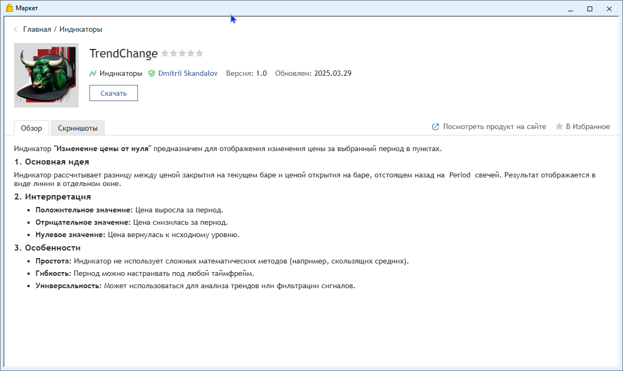Click the green verified shield icon
This screenshot has height=371, width=623.
tap(152, 73)
